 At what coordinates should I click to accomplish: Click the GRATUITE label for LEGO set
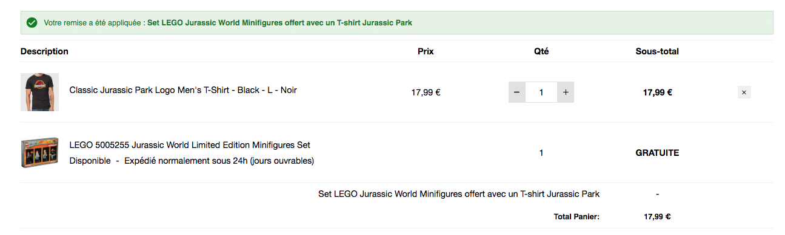657,153
